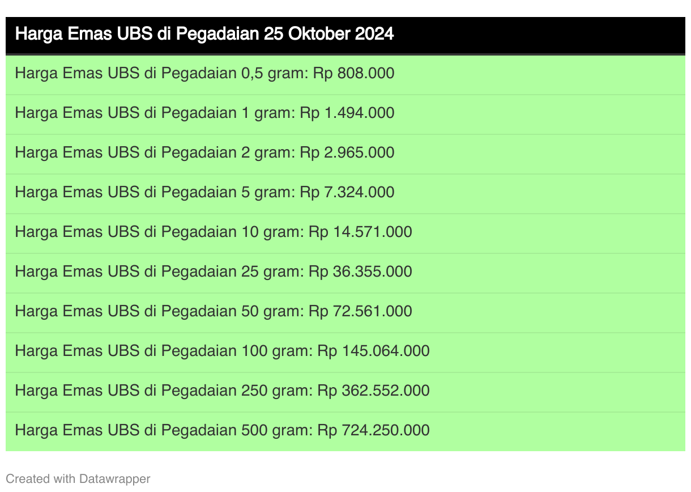Click the price Rp 808.000 text
Image resolution: width=691 pixels, height=492 pixels.
353,74
